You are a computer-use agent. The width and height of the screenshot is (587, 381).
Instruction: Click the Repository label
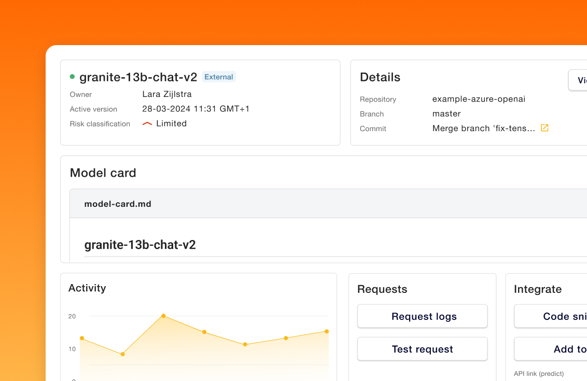click(x=378, y=100)
